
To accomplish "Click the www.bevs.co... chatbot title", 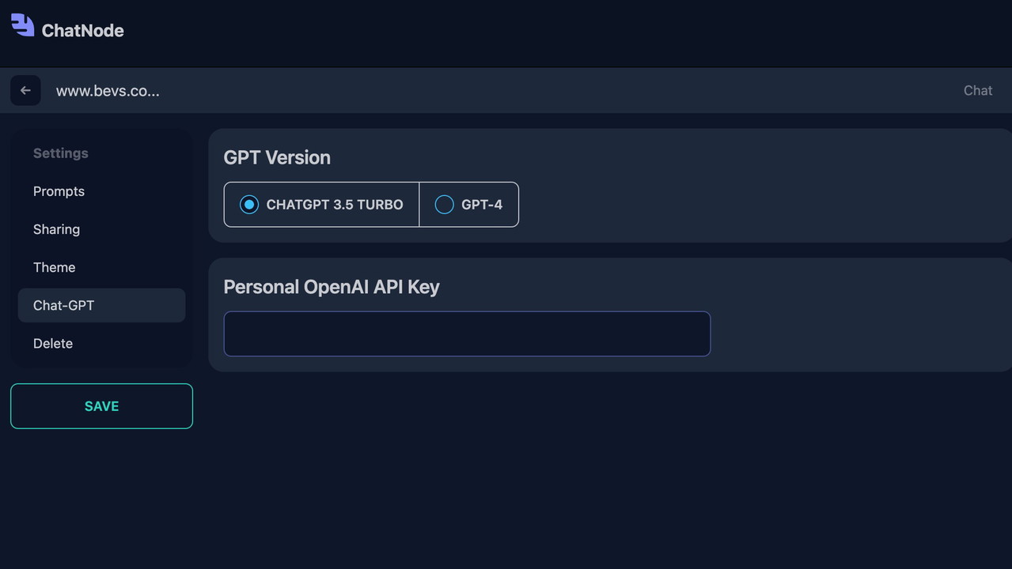I will pos(108,90).
